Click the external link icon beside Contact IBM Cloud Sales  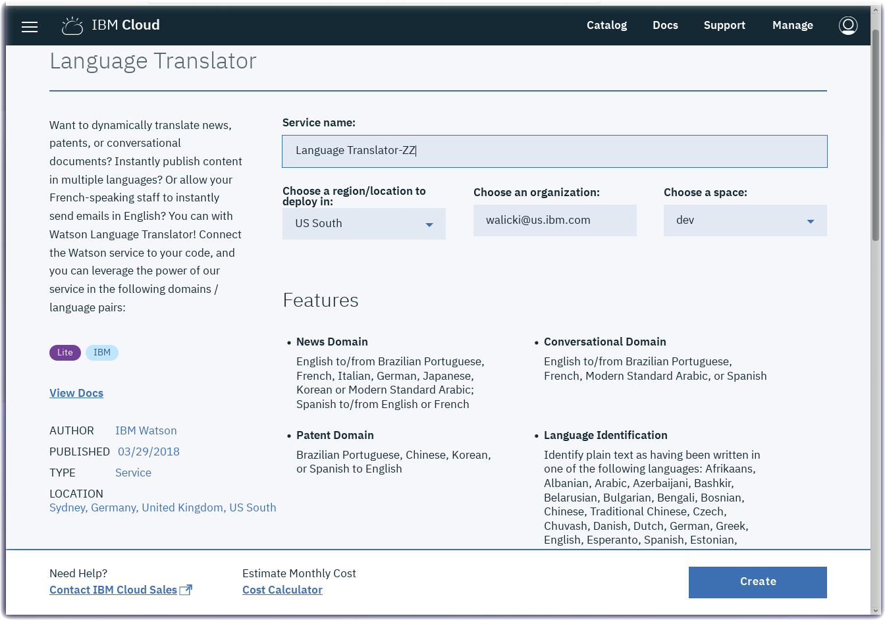186,590
